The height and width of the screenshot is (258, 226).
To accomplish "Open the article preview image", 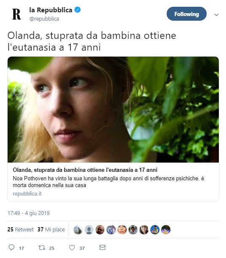I will [x=113, y=109].
